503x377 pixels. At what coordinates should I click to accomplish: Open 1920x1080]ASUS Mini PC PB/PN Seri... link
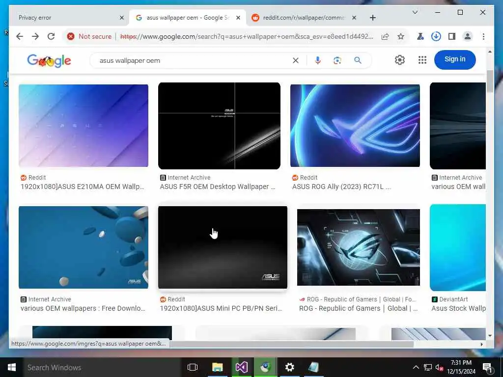[221, 308]
